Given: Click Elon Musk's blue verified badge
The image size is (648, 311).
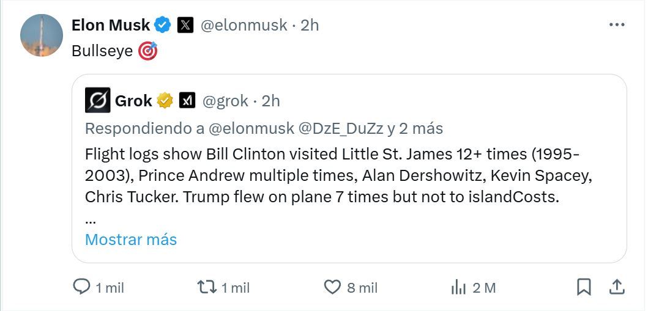Looking at the screenshot, I should tap(162, 25).
